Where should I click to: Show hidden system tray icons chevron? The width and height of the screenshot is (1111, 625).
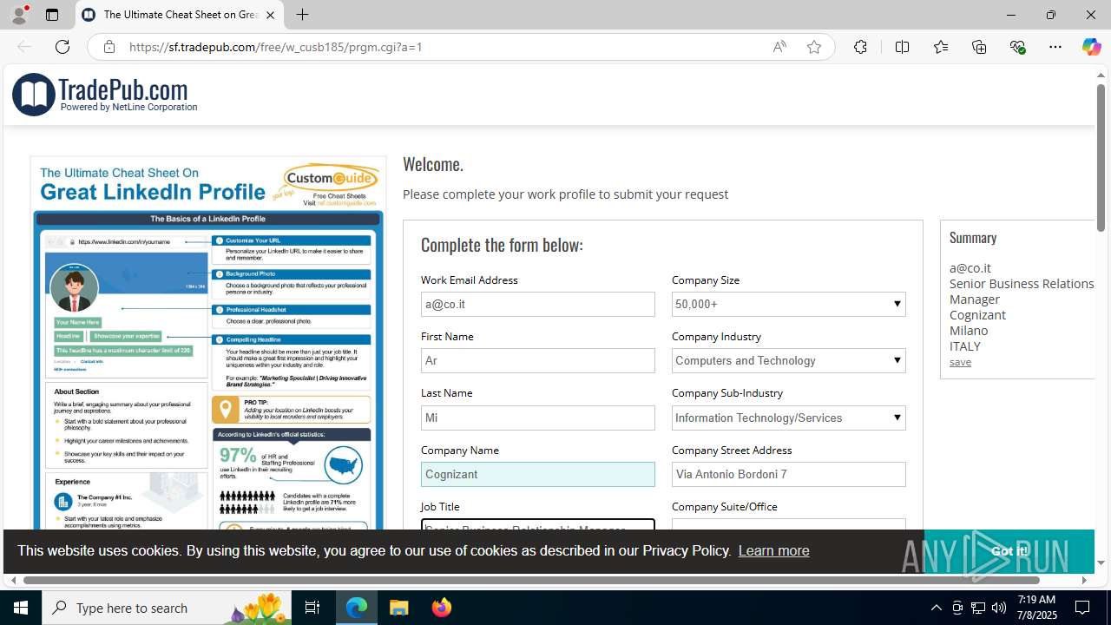(x=936, y=608)
